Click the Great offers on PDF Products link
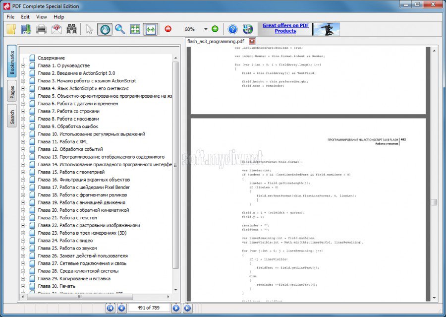 click(285, 28)
